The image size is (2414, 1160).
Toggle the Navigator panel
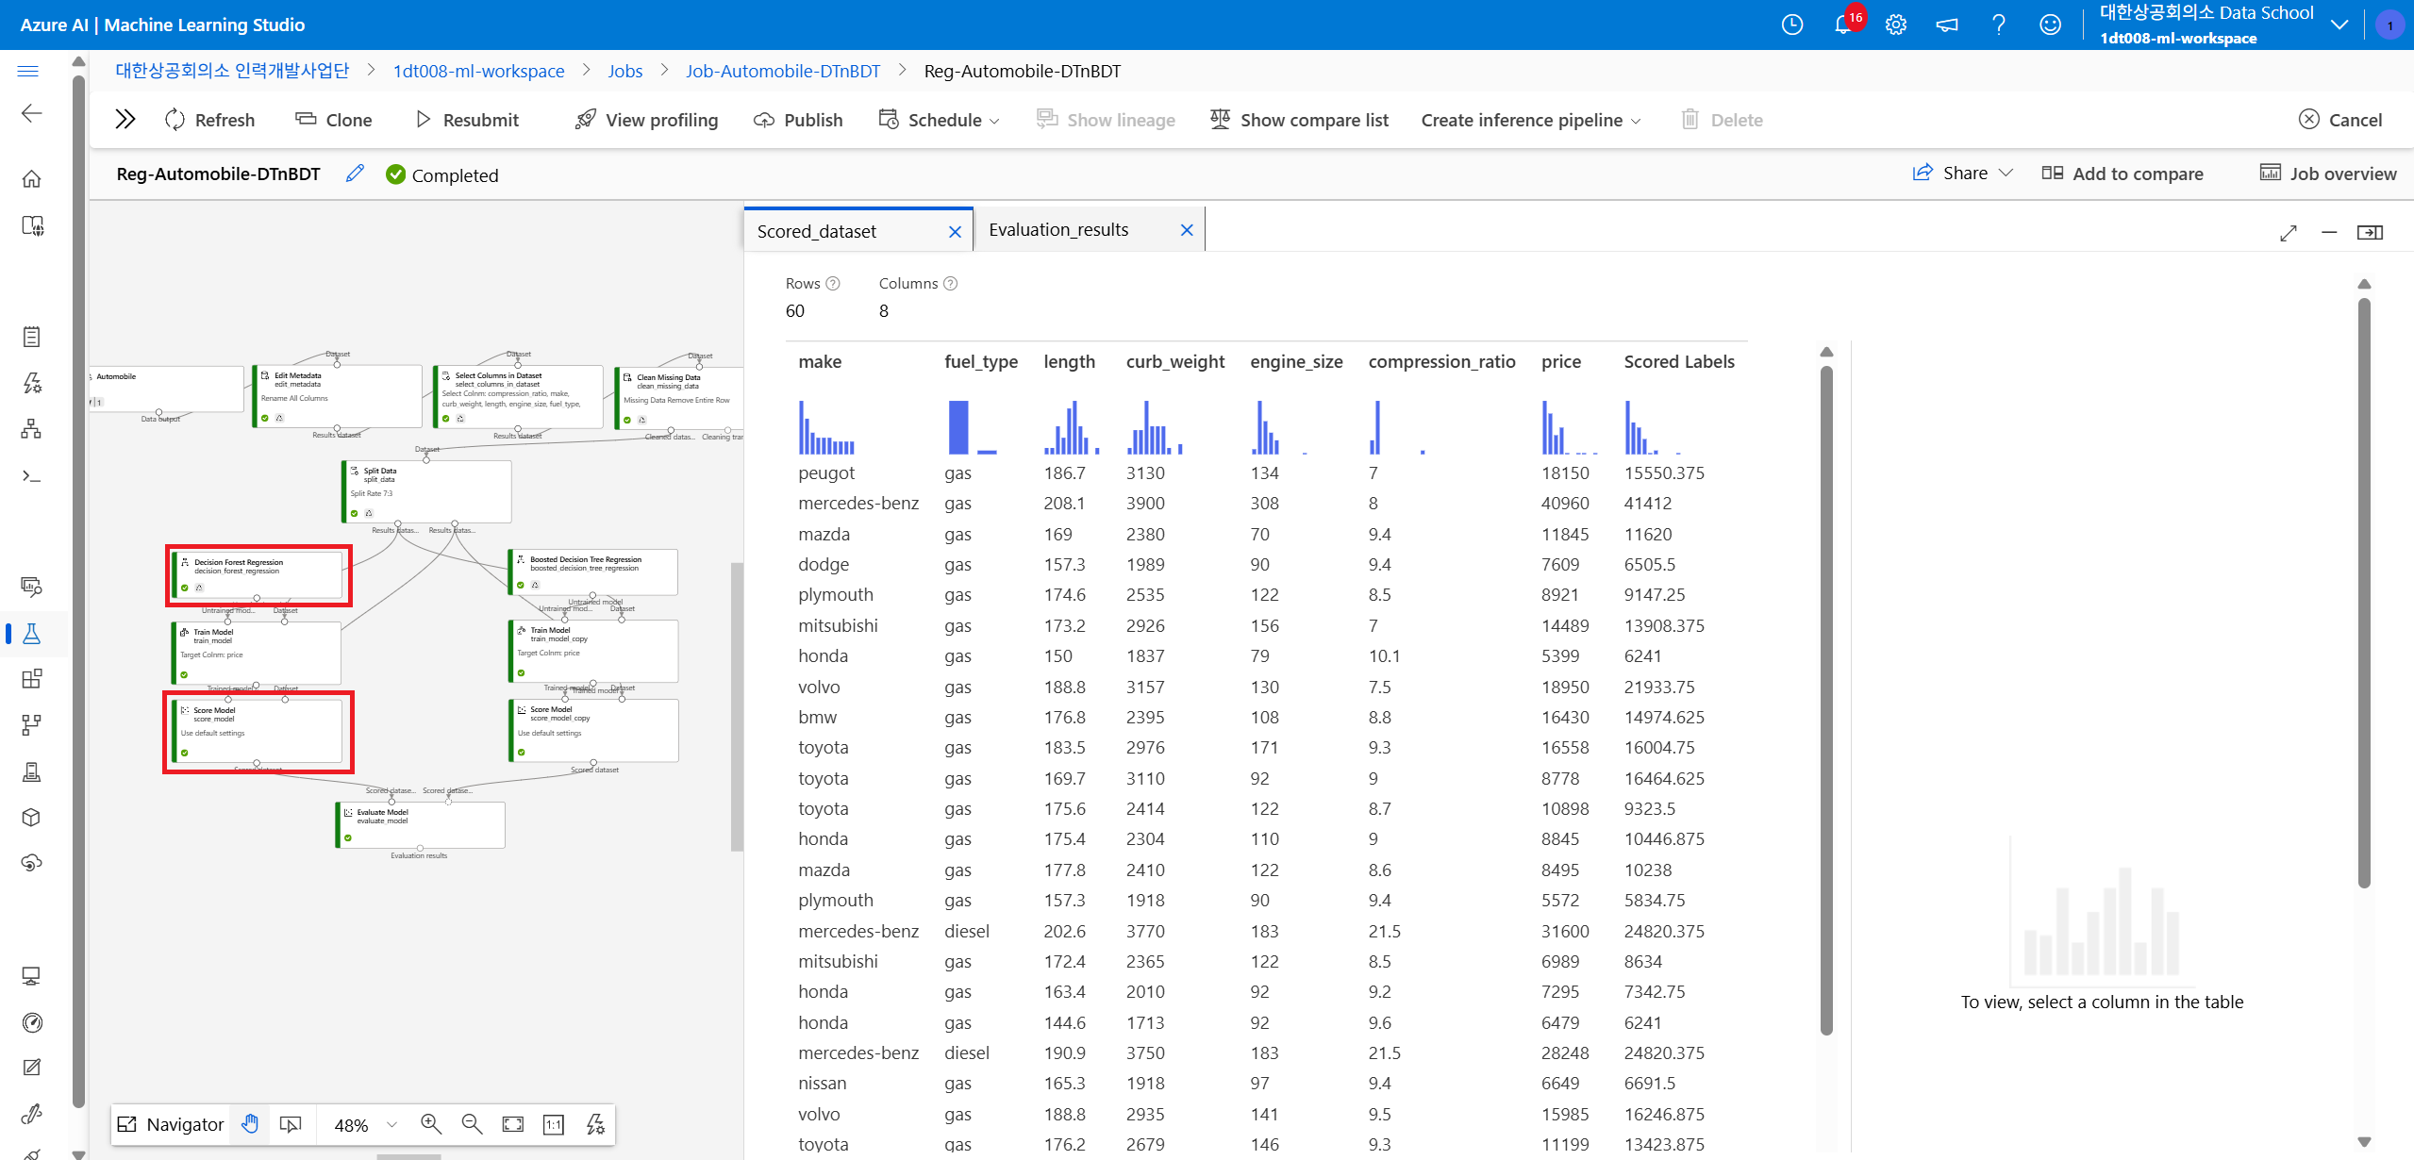pos(171,1124)
